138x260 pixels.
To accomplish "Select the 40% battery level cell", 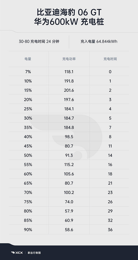I will 28,137.
